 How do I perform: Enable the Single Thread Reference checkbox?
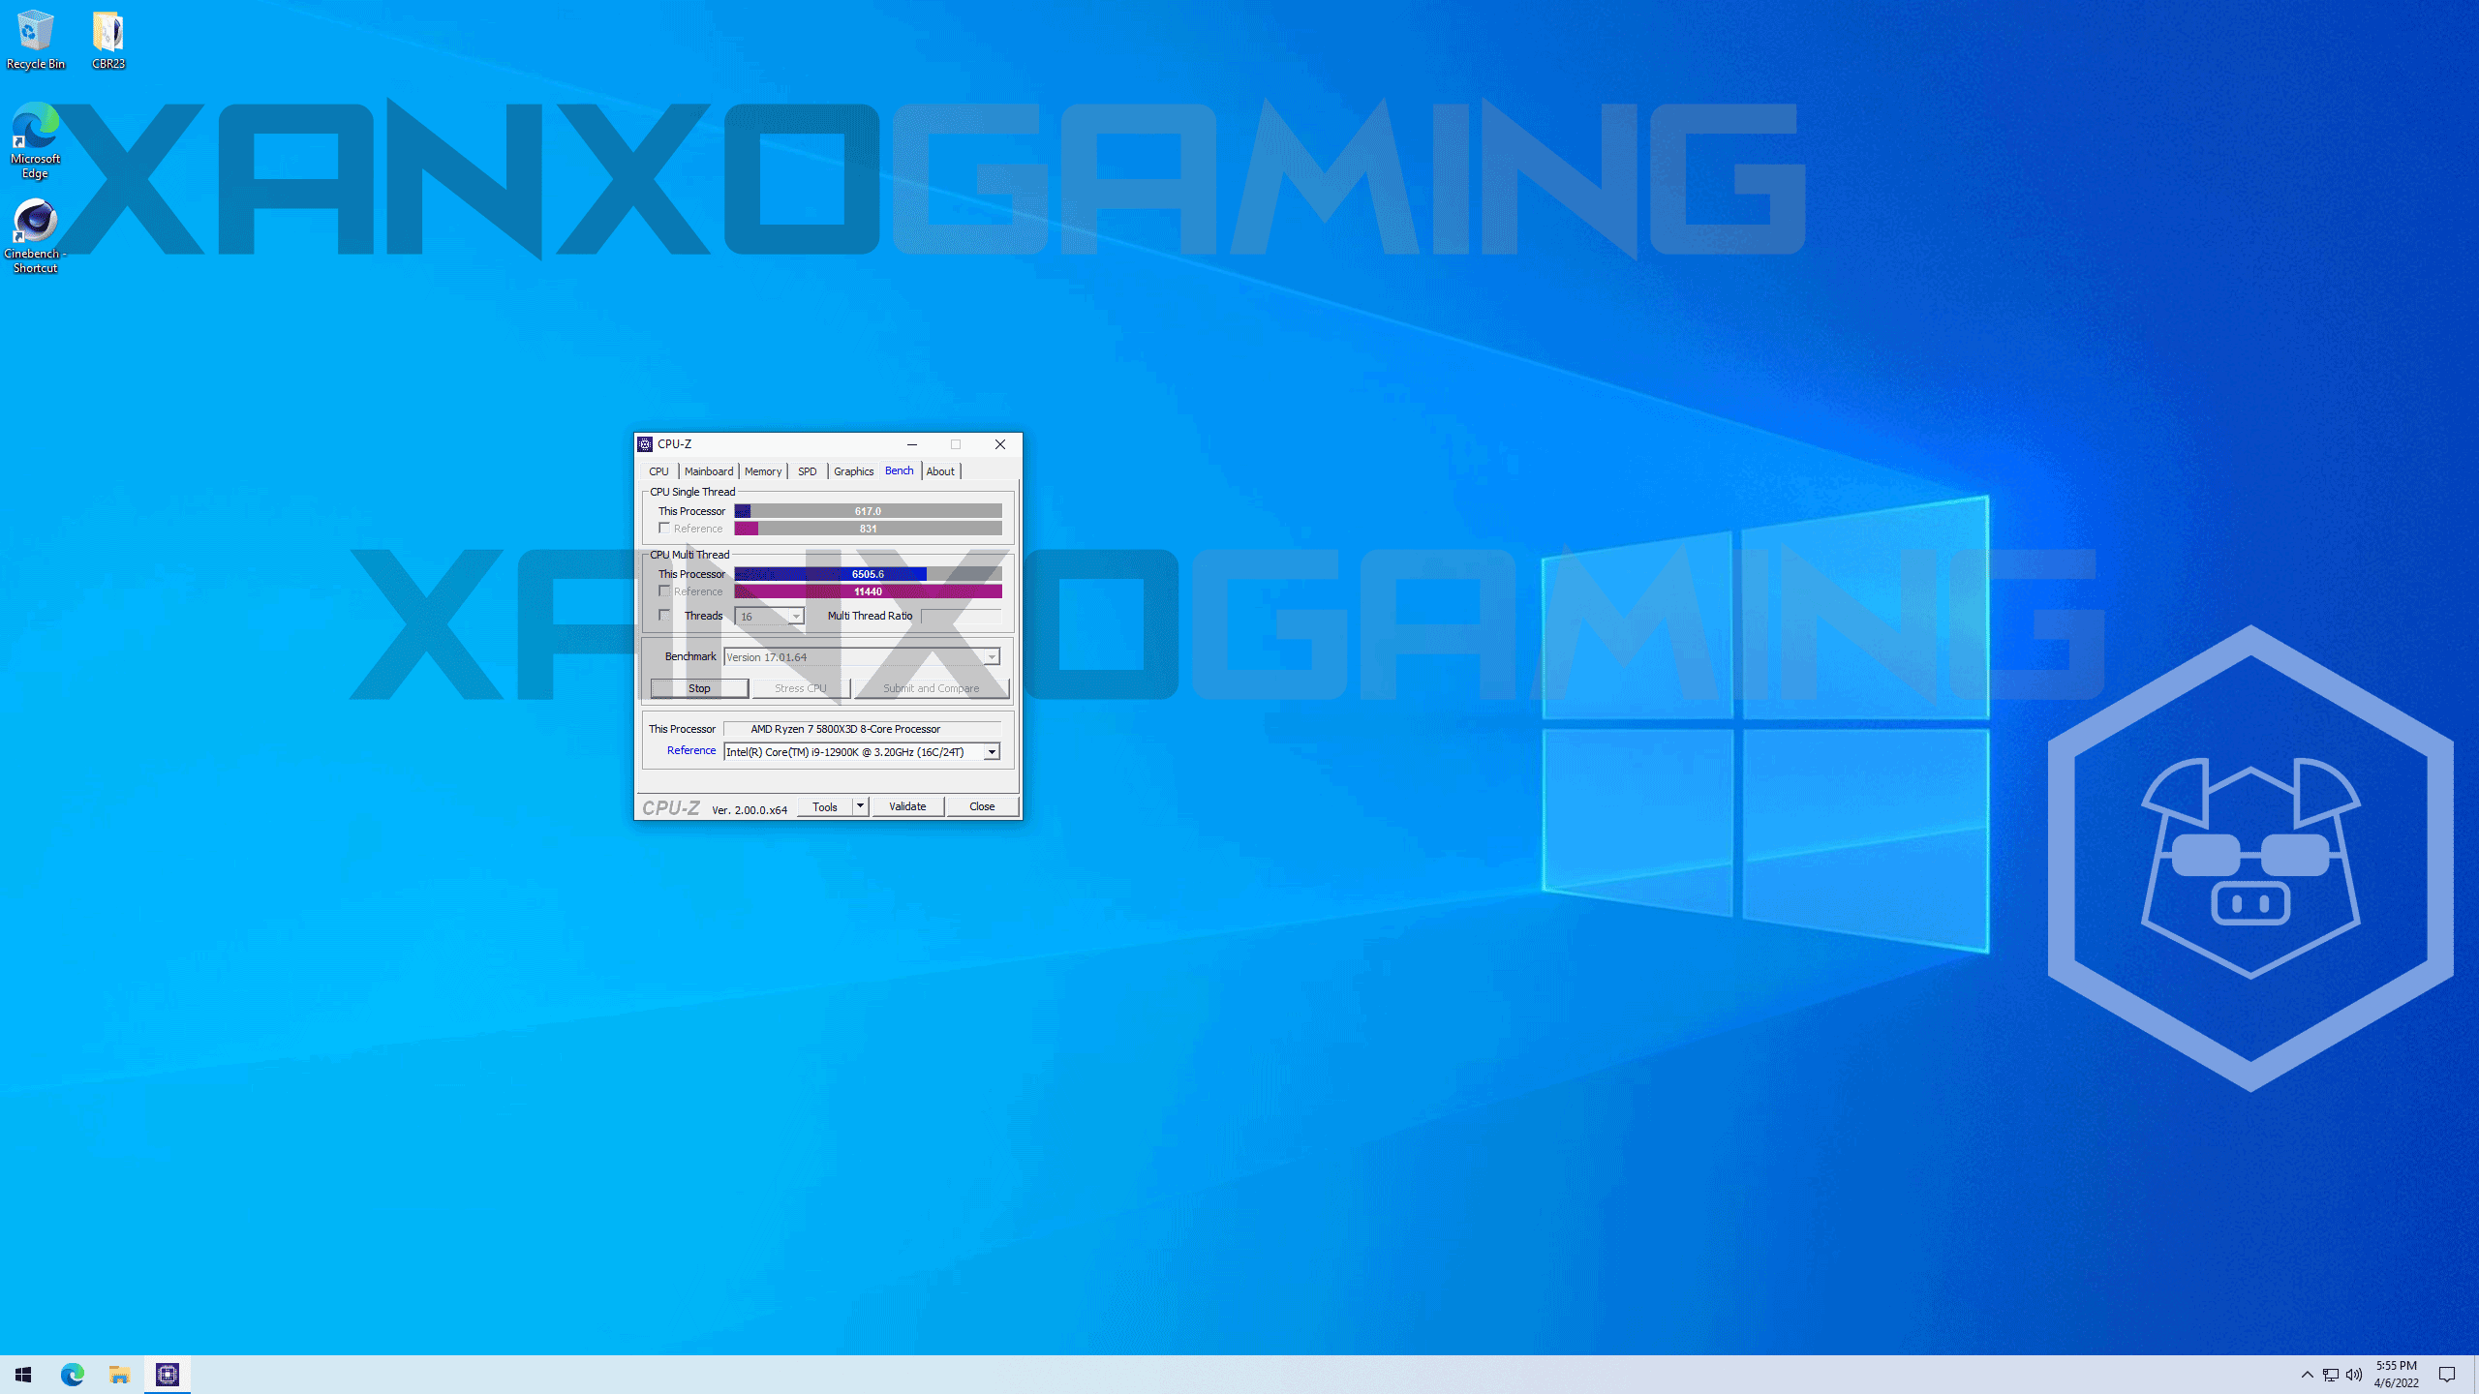[x=664, y=528]
